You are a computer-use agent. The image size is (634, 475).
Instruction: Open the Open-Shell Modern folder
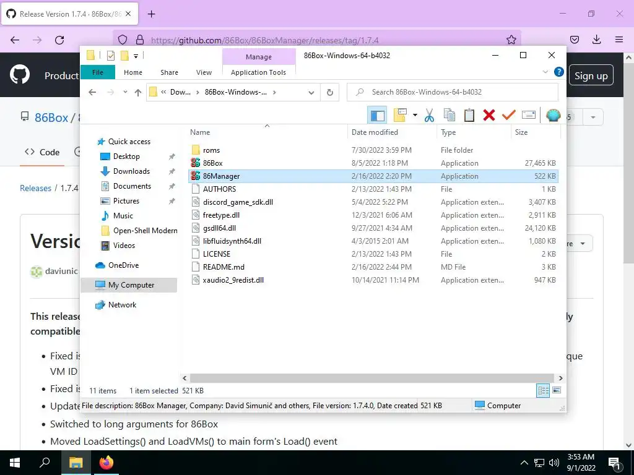[x=145, y=231]
